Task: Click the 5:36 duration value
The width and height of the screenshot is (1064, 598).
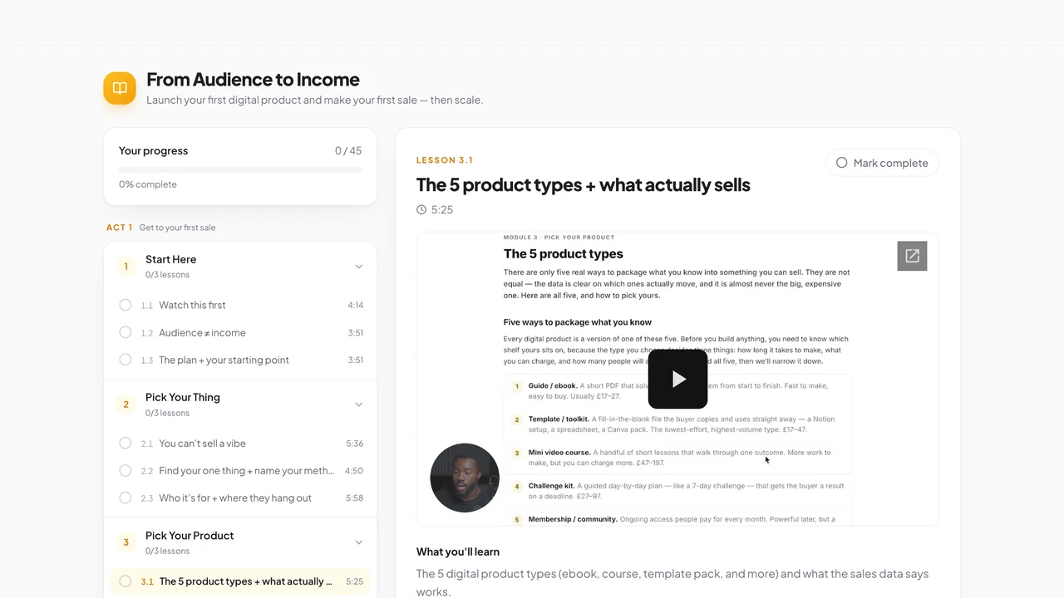Action: point(355,444)
